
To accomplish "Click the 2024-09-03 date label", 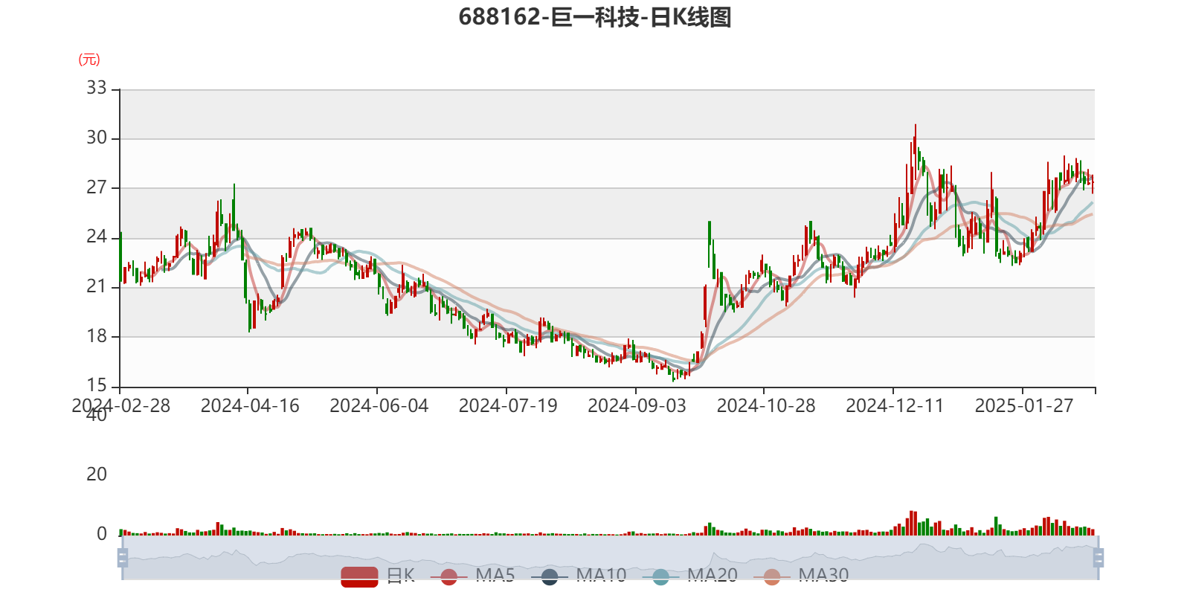I will pyautogui.click(x=637, y=406).
